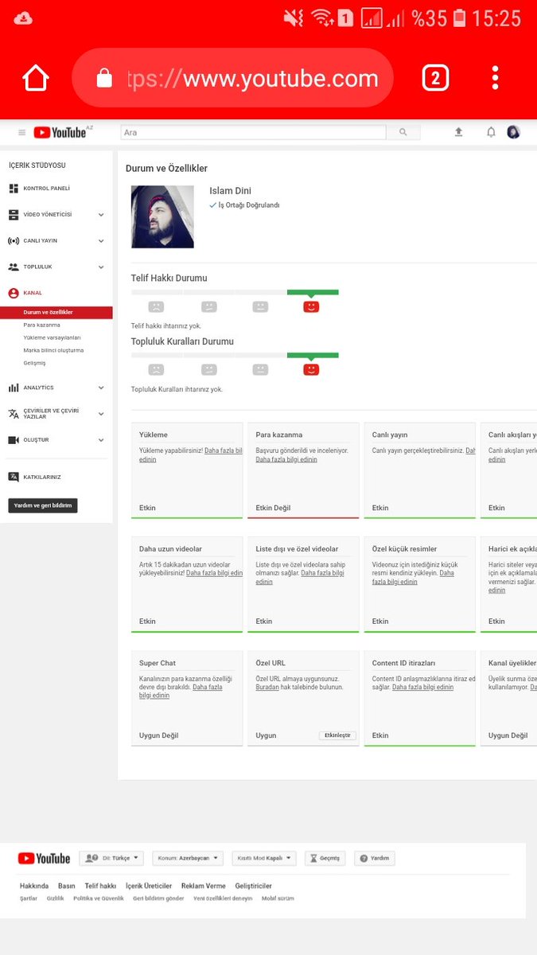The height and width of the screenshot is (955, 537).
Task: Expand the Oluştur section
Action: [x=101, y=440]
